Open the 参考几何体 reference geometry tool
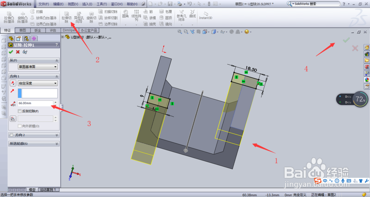The height and width of the screenshot is (197, 370). click(x=181, y=16)
